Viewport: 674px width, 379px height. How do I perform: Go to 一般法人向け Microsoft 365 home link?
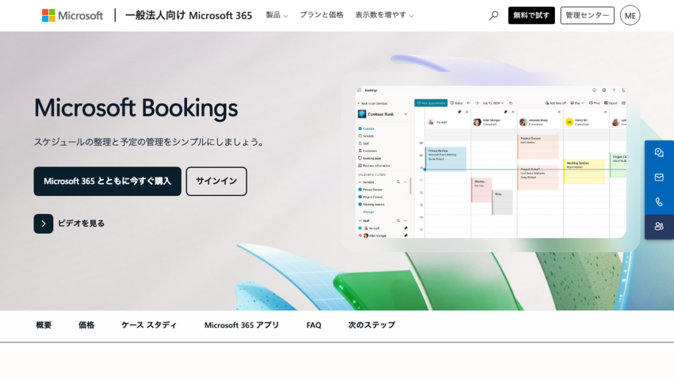[188, 16]
